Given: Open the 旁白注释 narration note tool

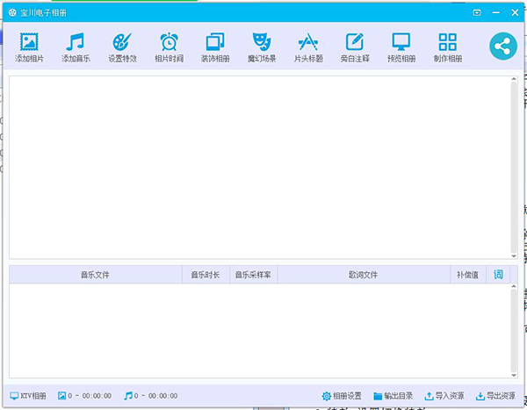Looking at the screenshot, I should 355,47.
